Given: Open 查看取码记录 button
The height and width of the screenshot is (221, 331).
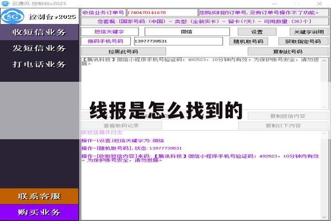Looking at the screenshot, I should click(121, 125).
